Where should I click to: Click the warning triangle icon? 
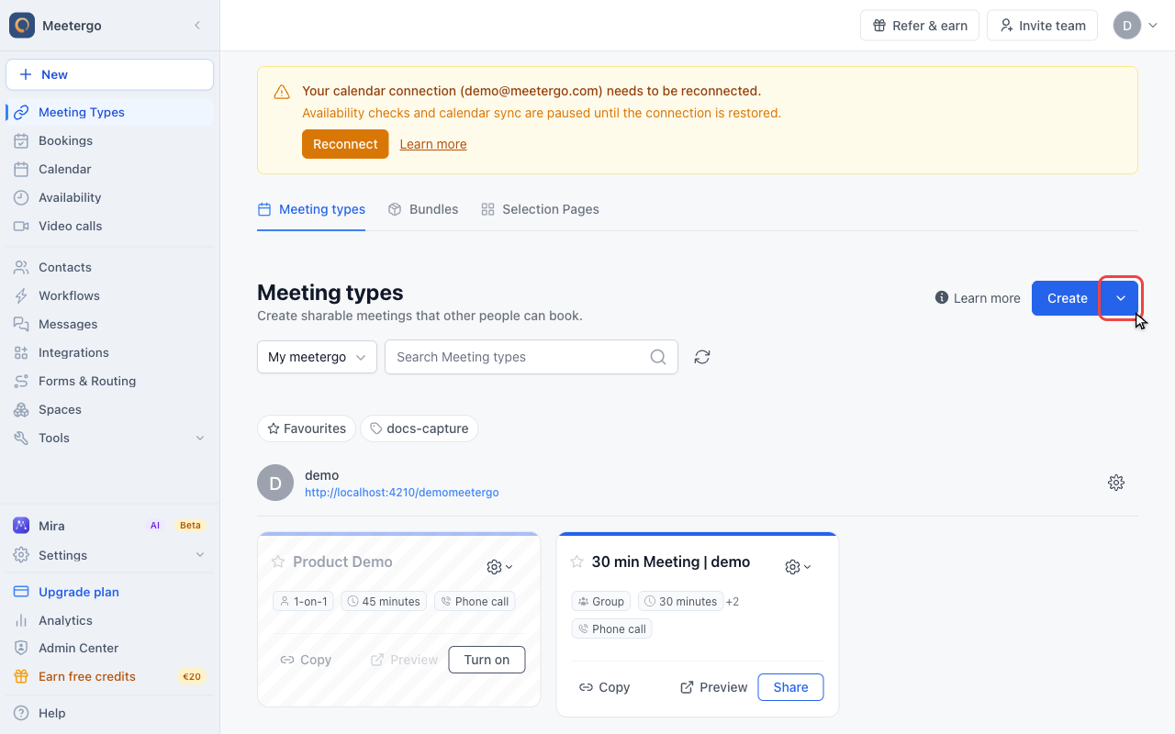click(x=282, y=92)
